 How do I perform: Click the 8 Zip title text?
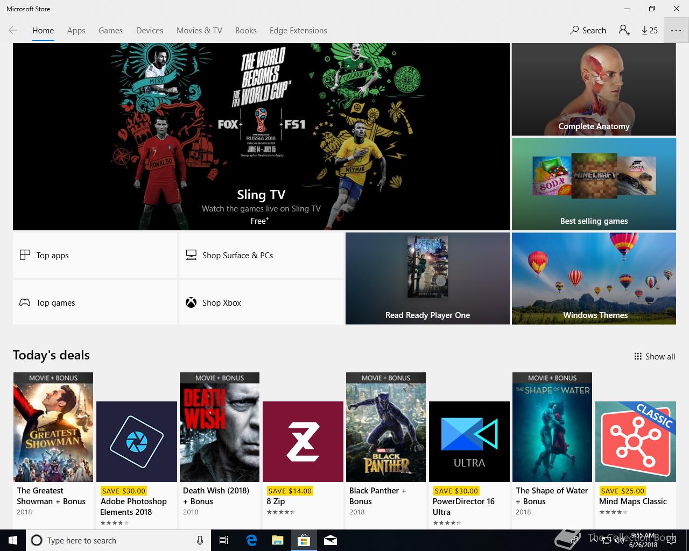[276, 501]
